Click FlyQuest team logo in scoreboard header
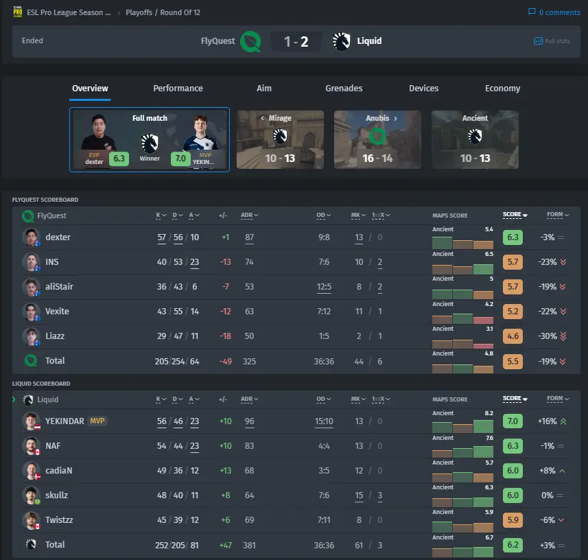This screenshot has width=588, height=560. point(28,215)
